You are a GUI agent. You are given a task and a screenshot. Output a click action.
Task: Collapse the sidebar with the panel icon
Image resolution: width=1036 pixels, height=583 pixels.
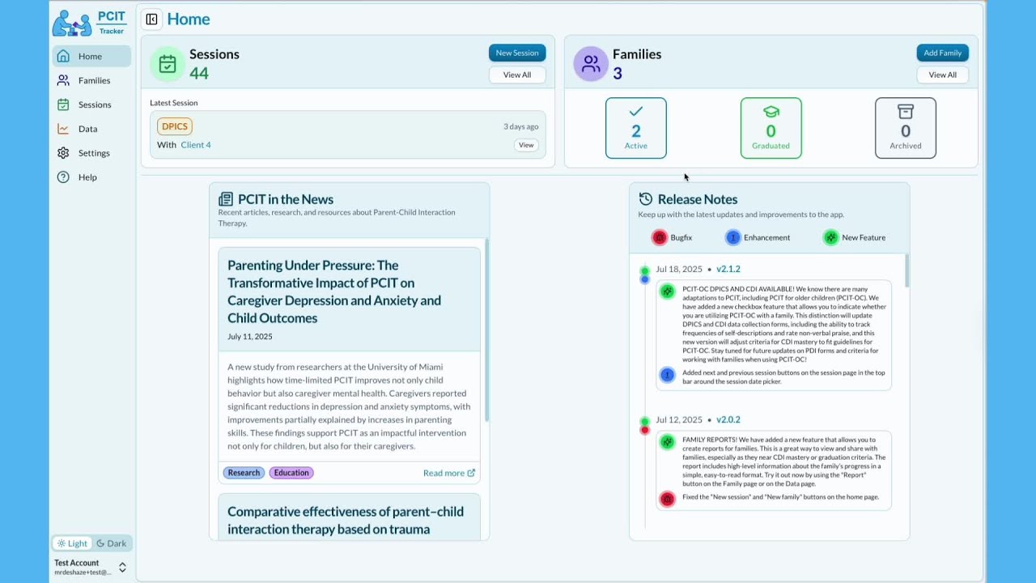[x=151, y=19]
